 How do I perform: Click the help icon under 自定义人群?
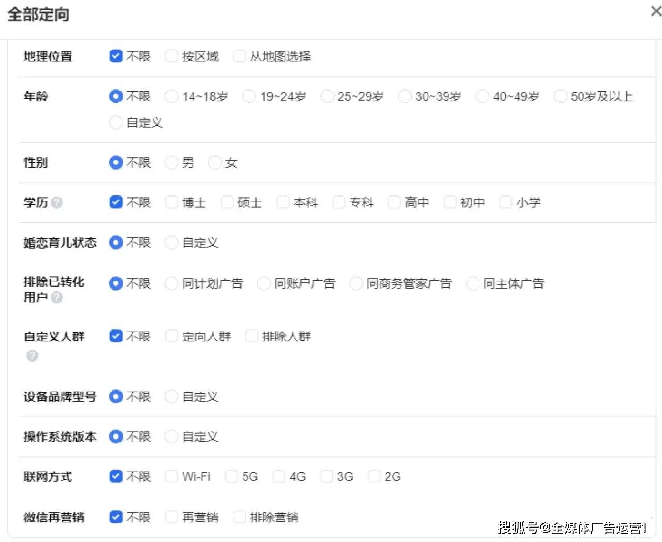32,356
